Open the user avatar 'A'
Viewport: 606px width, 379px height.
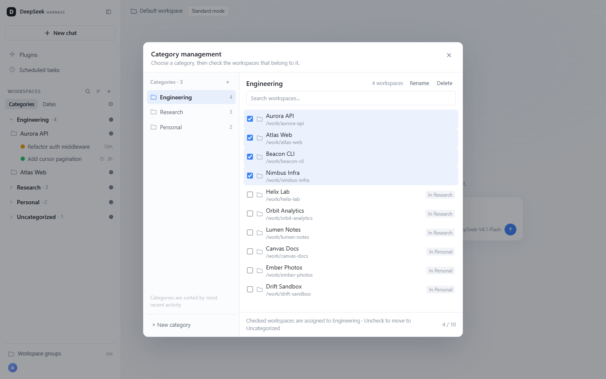coord(13,368)
